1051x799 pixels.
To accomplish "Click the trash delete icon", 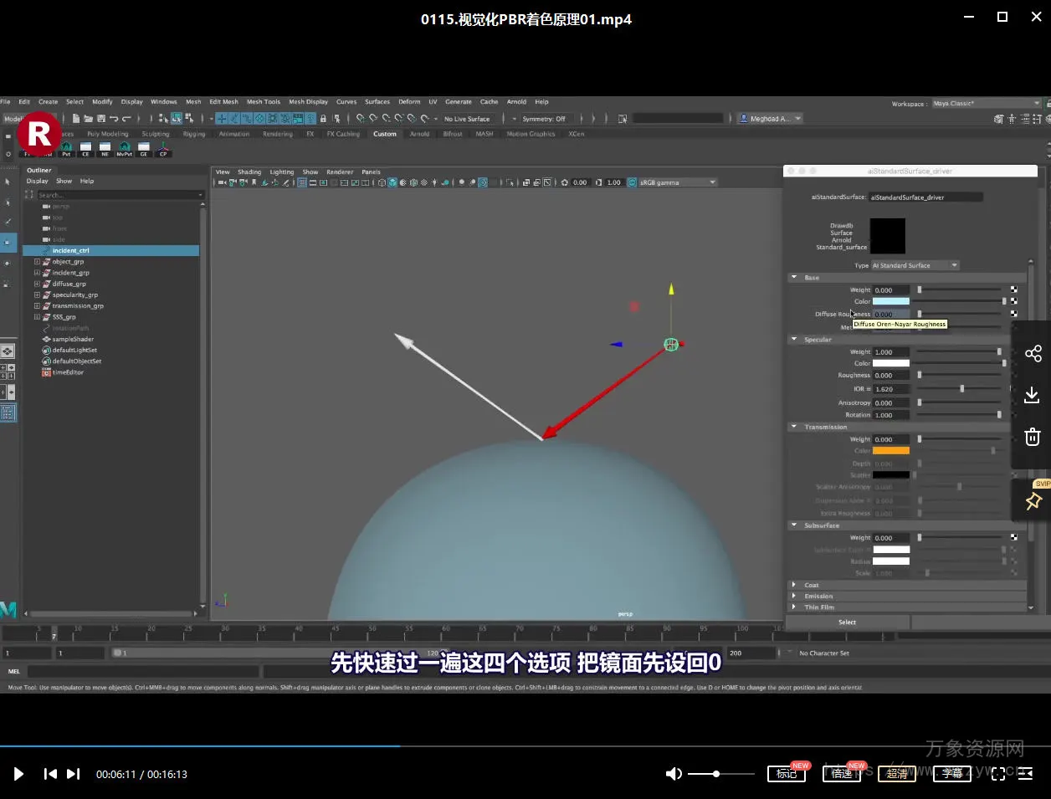I will click(1033, 437).
